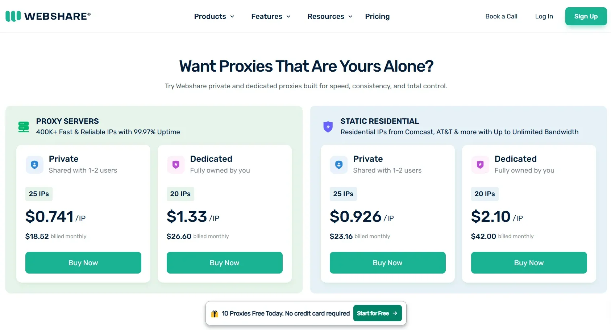This screenshot has height=330, width=611.
Task: Select the Dedicated proxy shield icon under Proxy Servers
Action: [x=175, y=165]
